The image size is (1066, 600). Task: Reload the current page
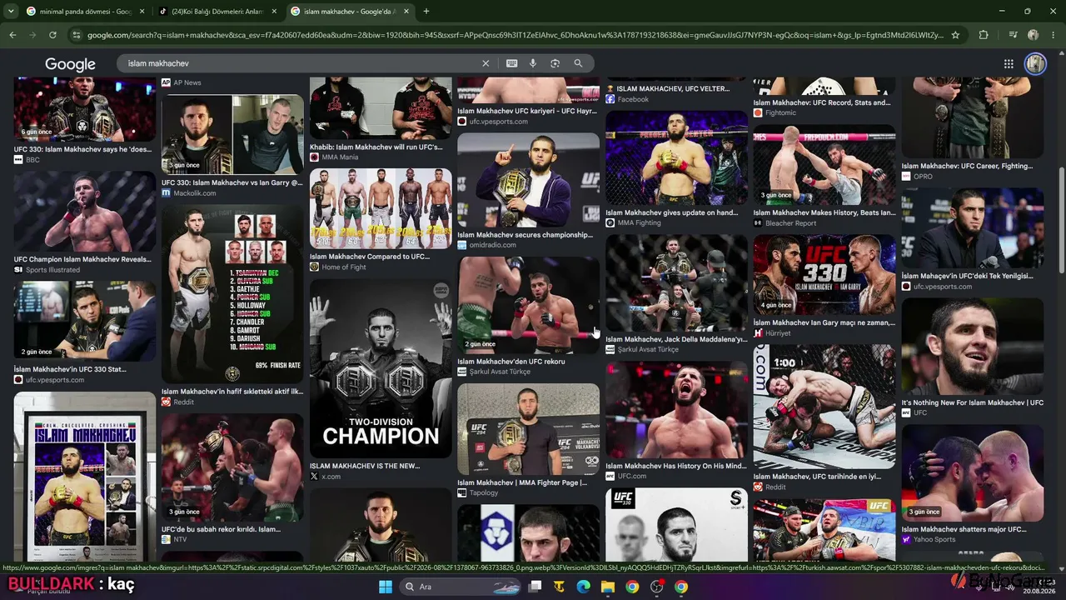pyautogui.click(x=52, y=35)
